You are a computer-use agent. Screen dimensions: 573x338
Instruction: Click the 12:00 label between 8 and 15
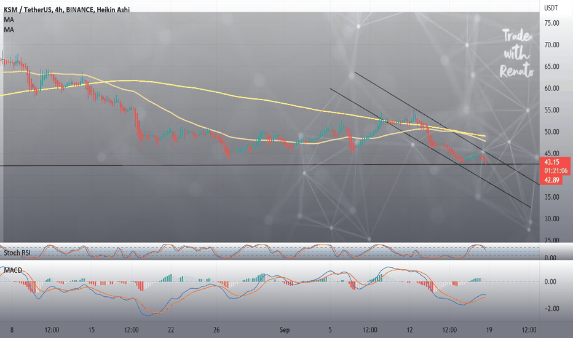[x=52, y=330]
